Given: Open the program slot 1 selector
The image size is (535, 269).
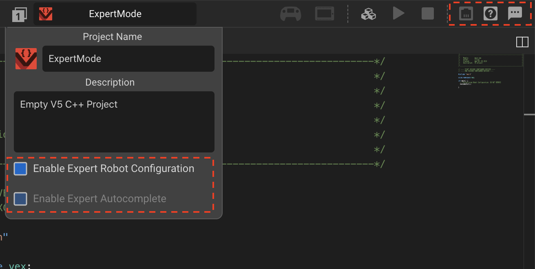Looking at the screenshot, I should point(19,14).
